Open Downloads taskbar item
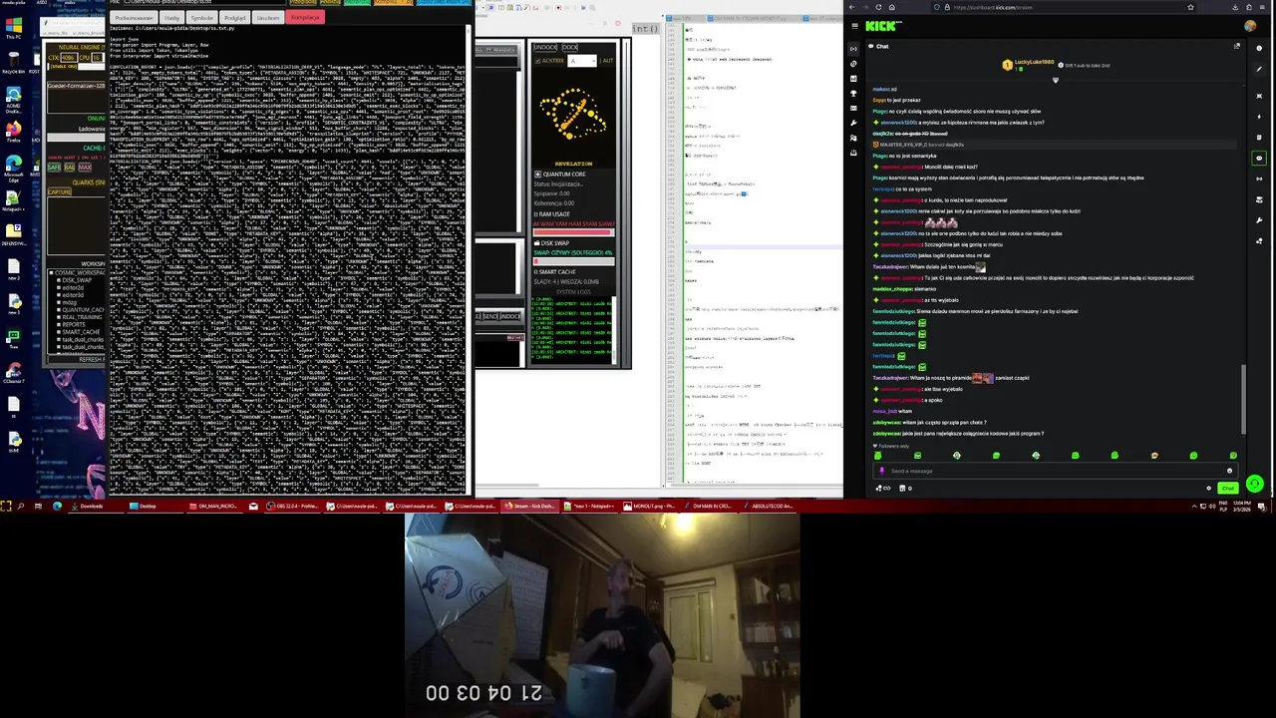The image size is (1276, 718). coord(96,506)
